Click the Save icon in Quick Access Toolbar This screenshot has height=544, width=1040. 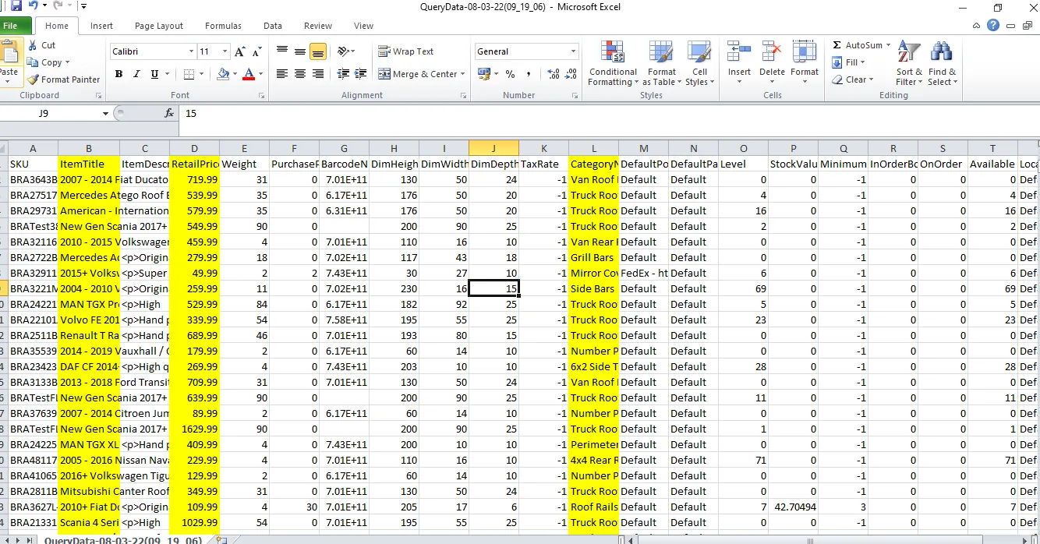click(x=16, y=6)
